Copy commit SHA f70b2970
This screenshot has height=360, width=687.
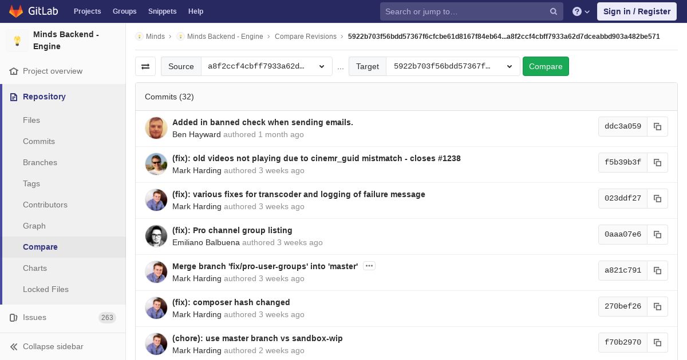pos(657,342)
